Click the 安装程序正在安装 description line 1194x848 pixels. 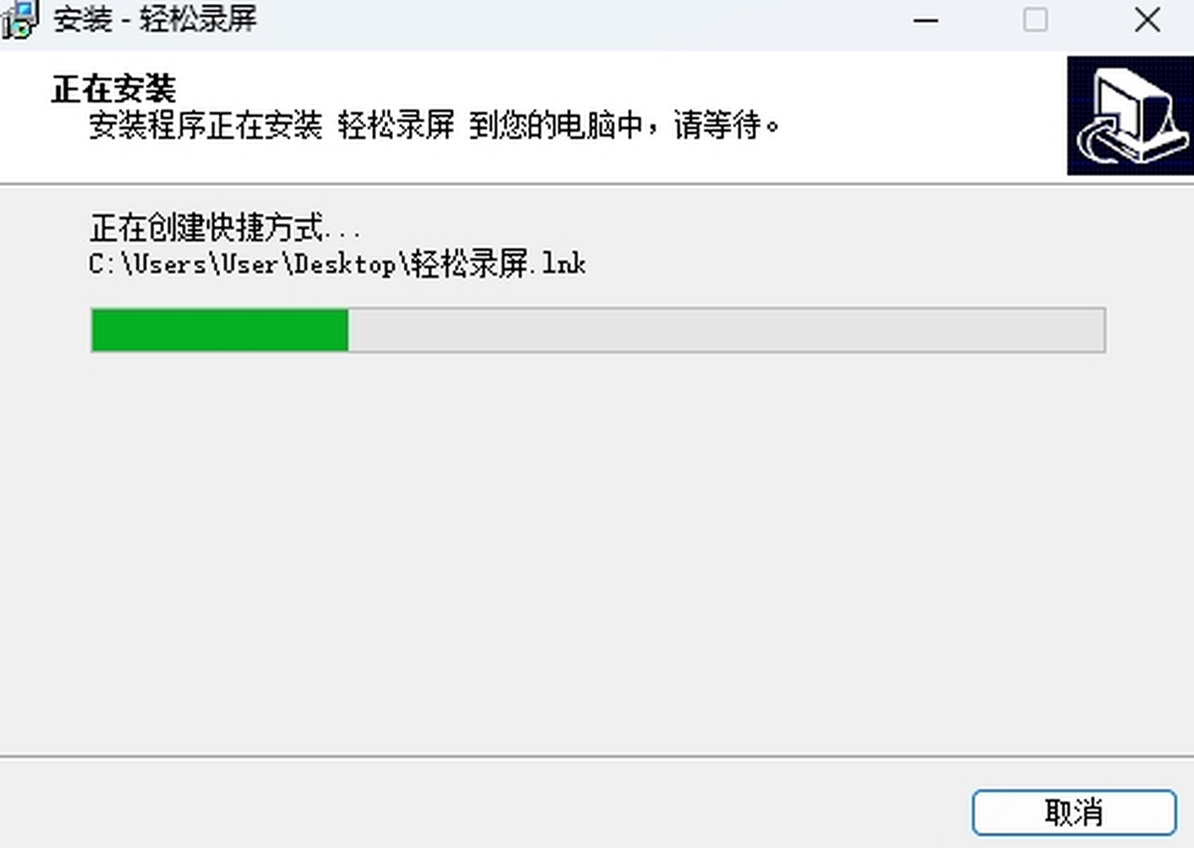435,126
